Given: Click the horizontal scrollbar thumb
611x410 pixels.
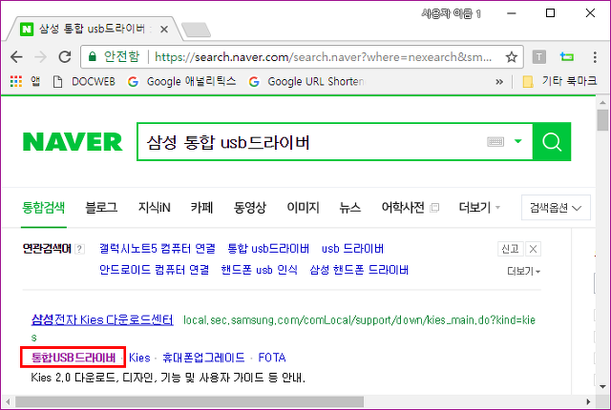Looking at the screenshot, I should pyautogui.click(x=189, y=401).
